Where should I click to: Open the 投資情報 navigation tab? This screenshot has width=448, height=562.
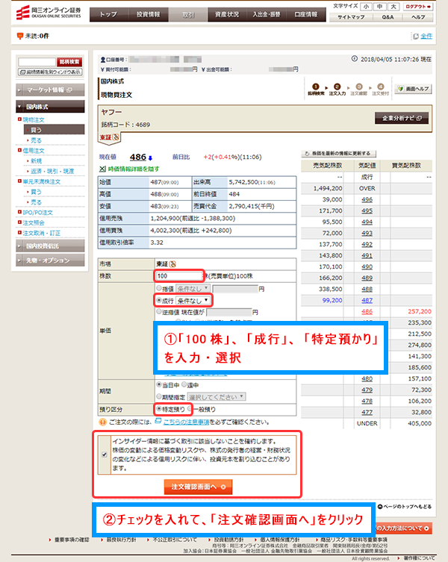coord(148,14)
